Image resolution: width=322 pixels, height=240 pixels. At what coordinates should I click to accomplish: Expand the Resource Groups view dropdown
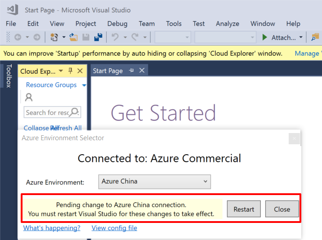point(84,85)
